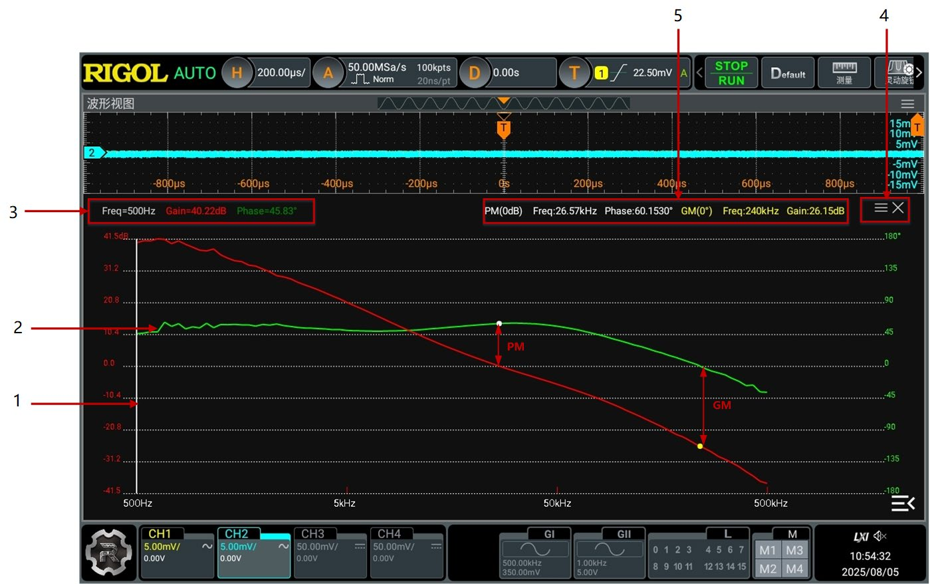Tap the orange H horizontal settings icon

[x=237, y=73]
